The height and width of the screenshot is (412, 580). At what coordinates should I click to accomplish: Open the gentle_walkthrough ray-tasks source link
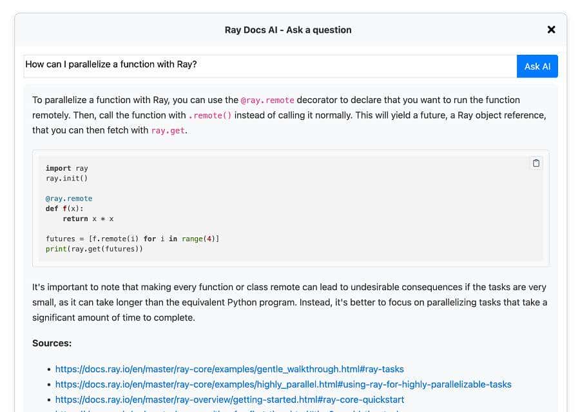(x=229, y=369)
